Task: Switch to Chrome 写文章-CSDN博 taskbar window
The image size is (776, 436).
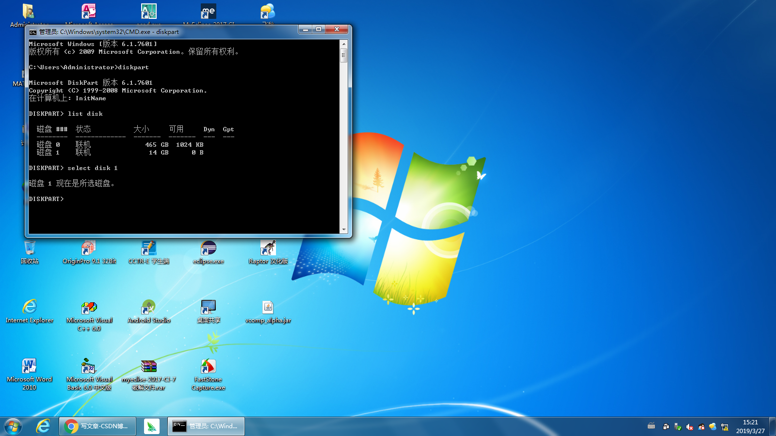Action: tap(97, 426)
